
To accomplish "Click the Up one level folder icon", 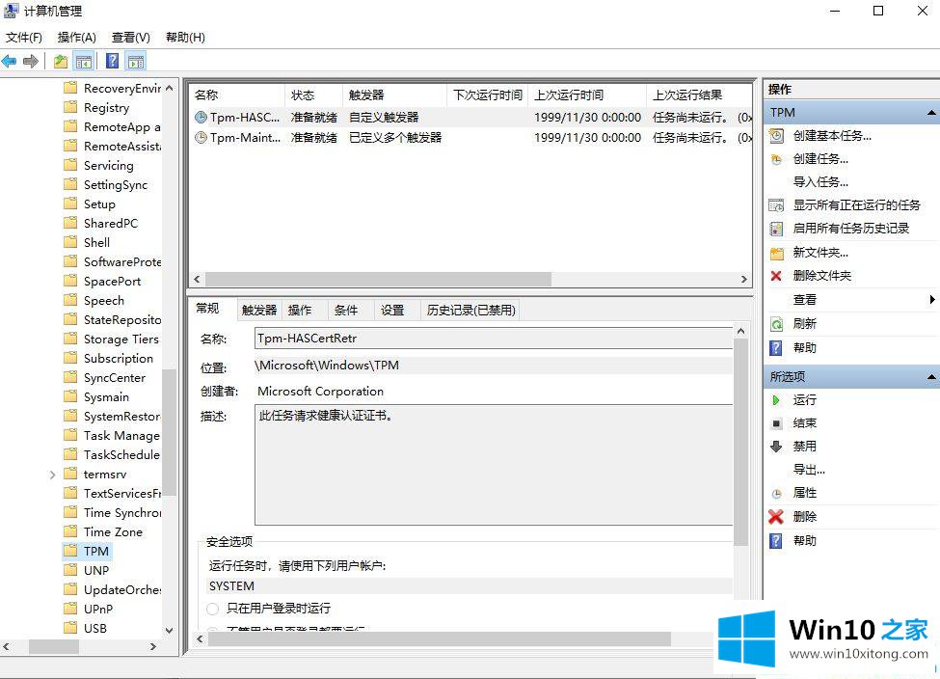I will pyautogui.click(x=61, y=61).
